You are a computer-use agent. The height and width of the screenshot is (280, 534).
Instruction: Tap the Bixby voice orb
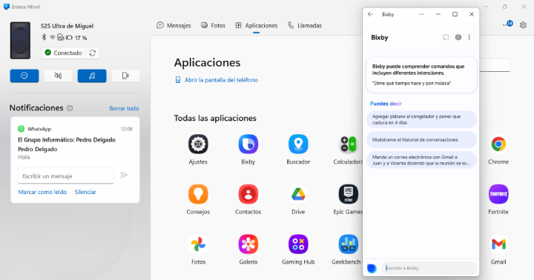(x=372, y=268)
